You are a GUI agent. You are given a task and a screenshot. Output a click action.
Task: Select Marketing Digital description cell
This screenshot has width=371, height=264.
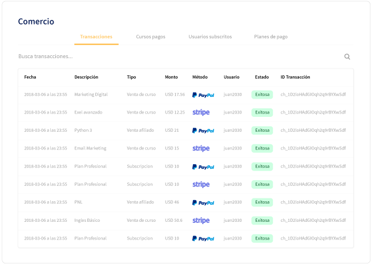(91, 95)
